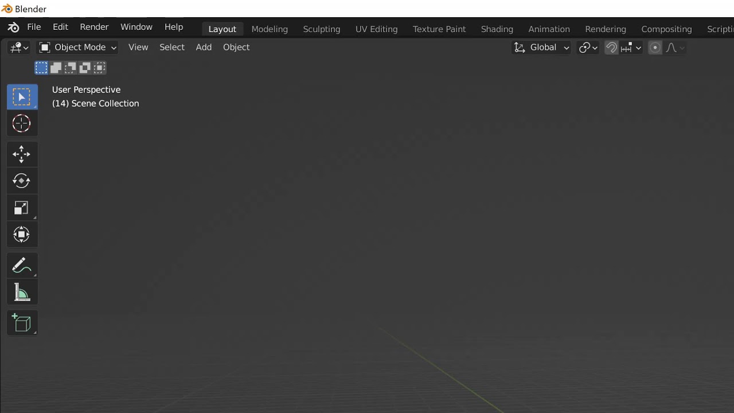Open the Object Mode dropdown
The width and height of the screenshot is (734, 413).
pos(78,48)
